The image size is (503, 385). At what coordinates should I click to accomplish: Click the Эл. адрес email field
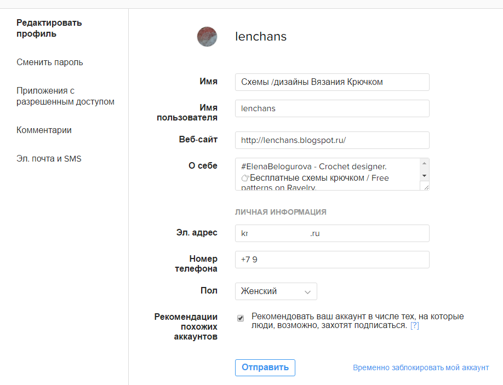click(332, 233)
